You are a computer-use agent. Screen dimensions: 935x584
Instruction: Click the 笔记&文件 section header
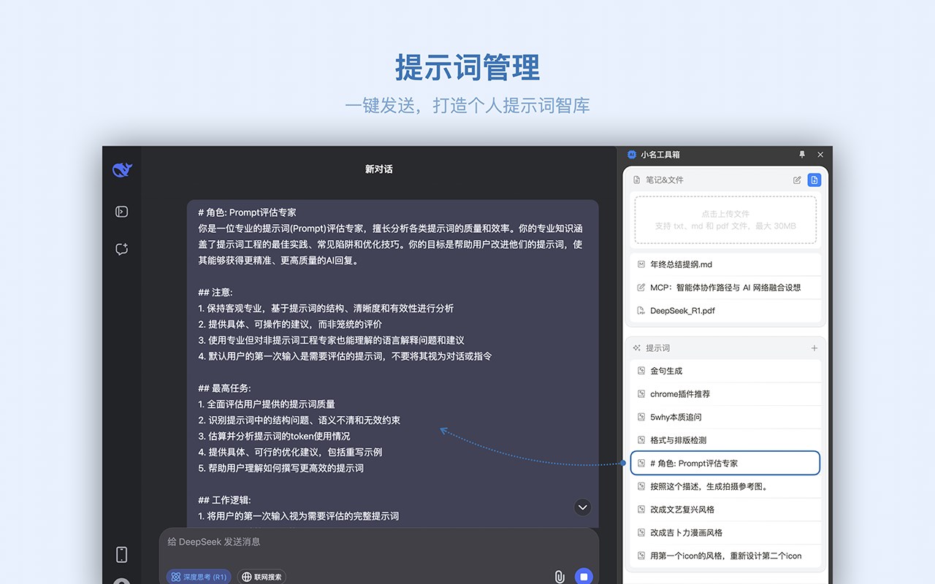665,180
